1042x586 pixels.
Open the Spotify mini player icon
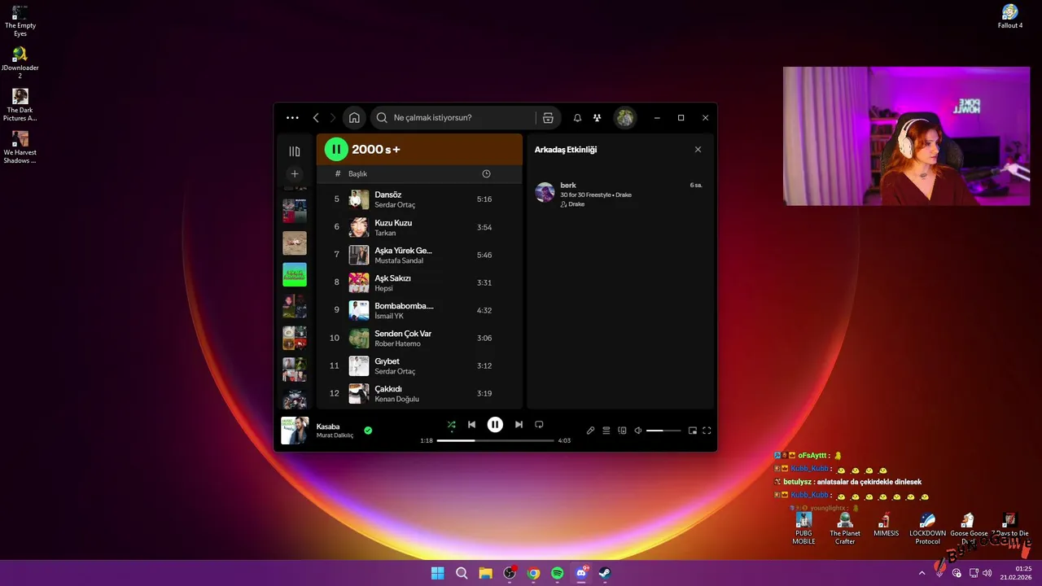(x=693, y=431)
